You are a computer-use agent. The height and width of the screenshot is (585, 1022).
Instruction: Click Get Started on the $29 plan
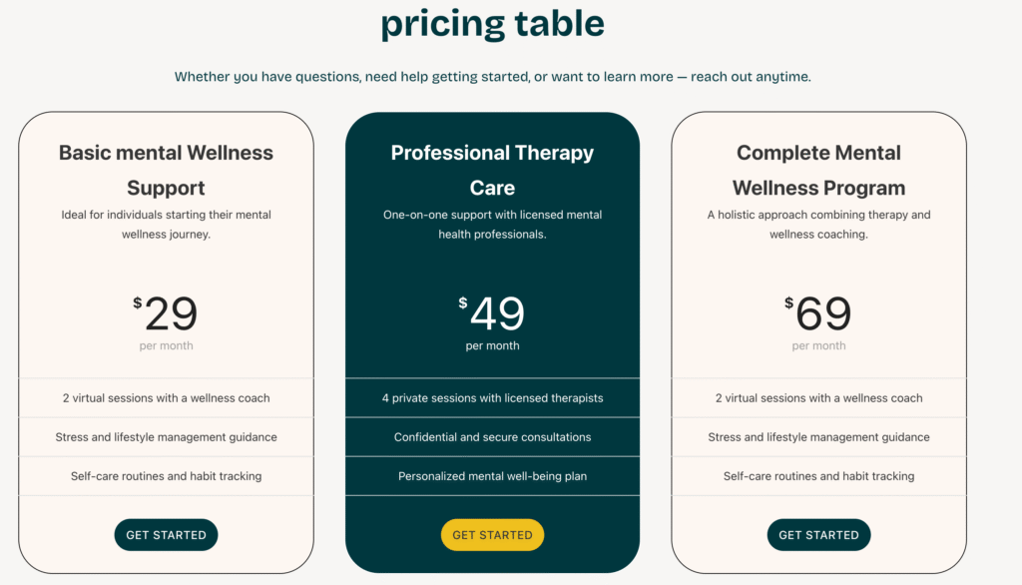pyautogui.click(x=166, y=535)
